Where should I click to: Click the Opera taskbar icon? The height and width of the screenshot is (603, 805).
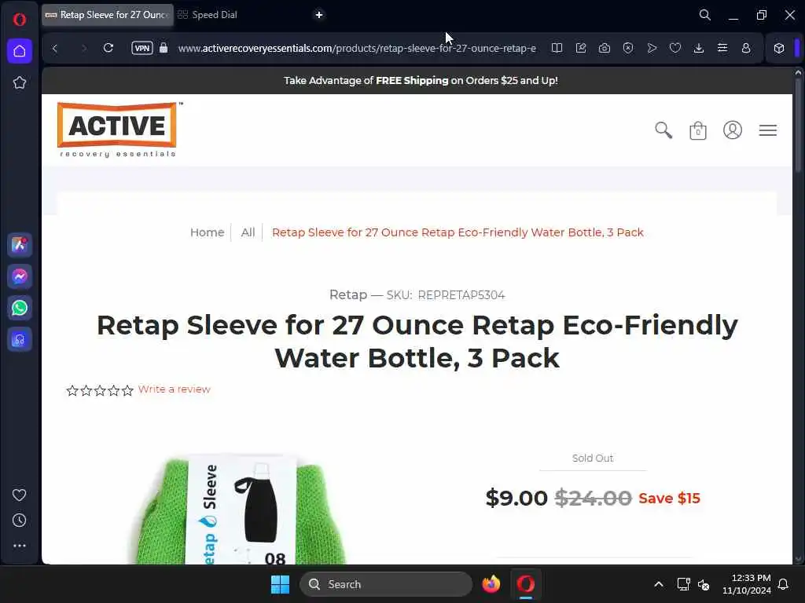526,584
